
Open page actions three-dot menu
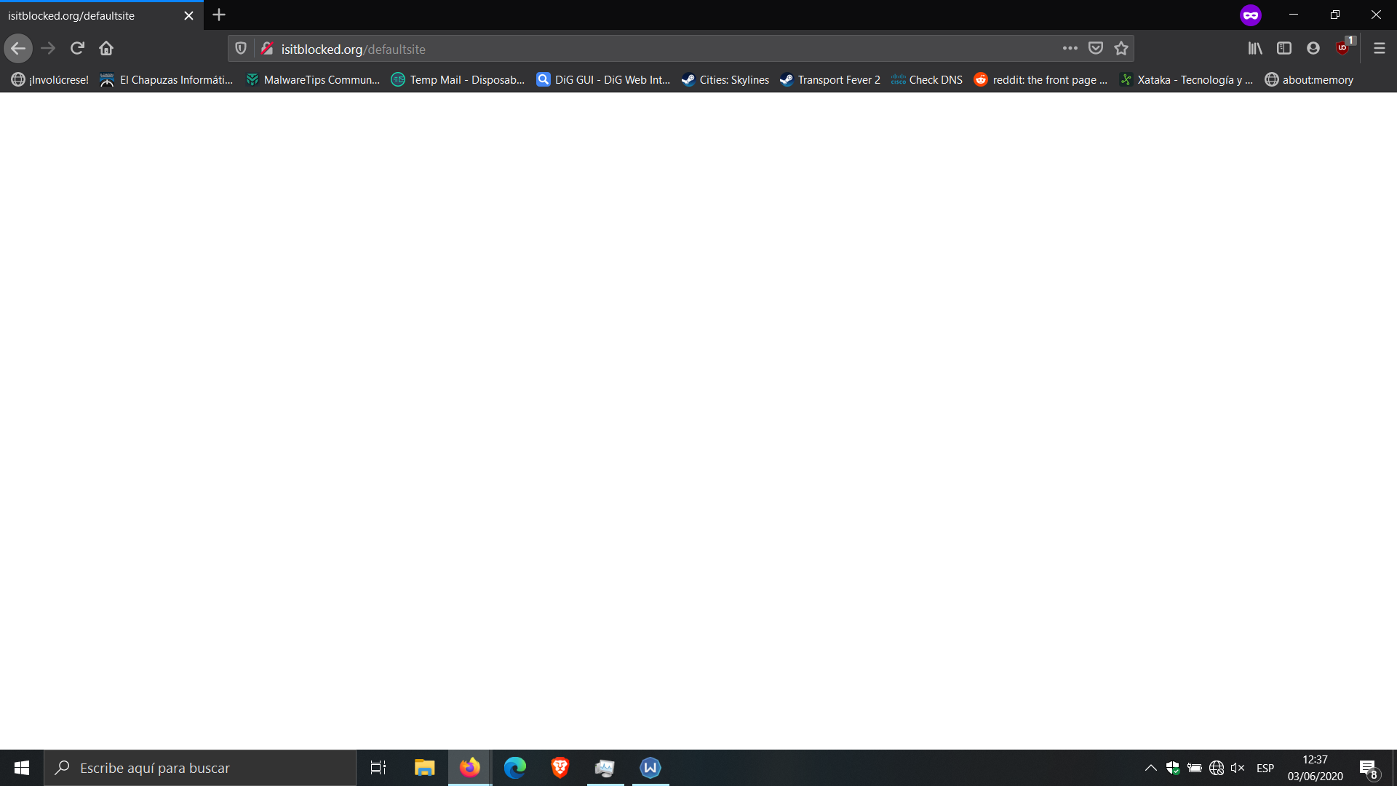pyautogui.click(x=1070, y=49)
